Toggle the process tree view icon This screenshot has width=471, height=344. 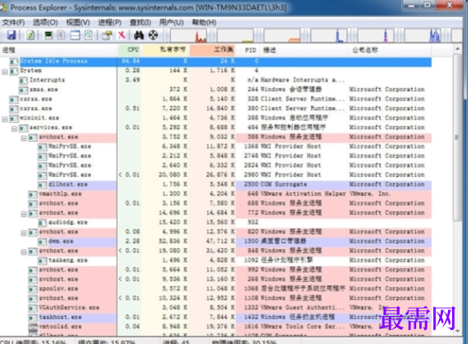coord(62,35)
